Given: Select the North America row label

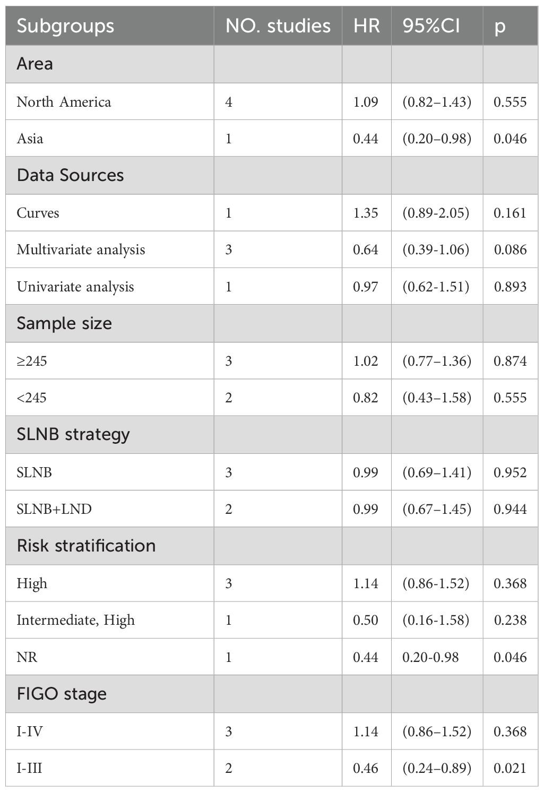Looking at the screenshot, I should coord(64,101).
